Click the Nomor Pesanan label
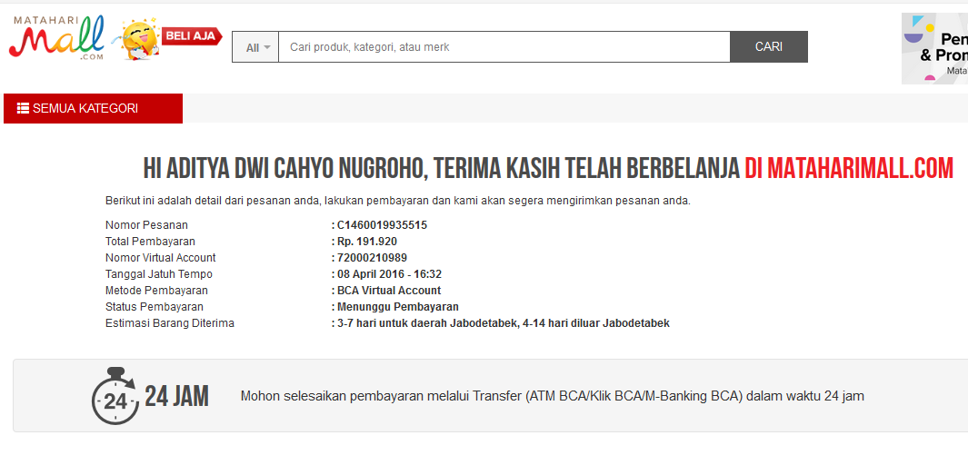The height and width of the screenshot is (465, 968). point(146,225)
